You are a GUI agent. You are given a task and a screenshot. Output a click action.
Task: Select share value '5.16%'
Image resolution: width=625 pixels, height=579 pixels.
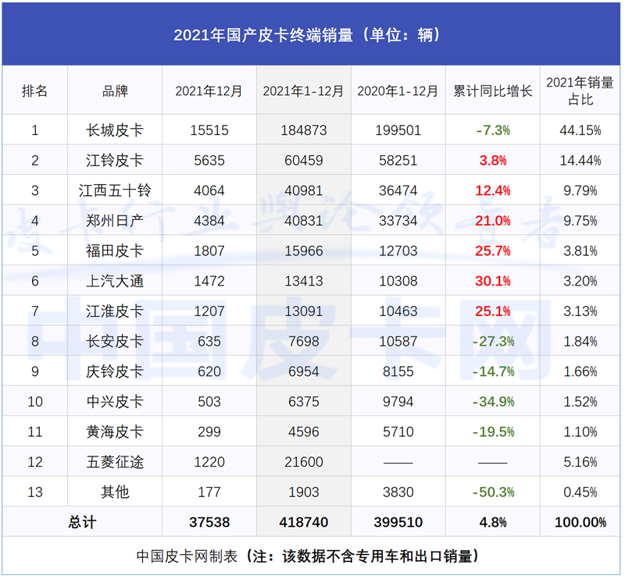pyautogui.click(x=580, y=462)
